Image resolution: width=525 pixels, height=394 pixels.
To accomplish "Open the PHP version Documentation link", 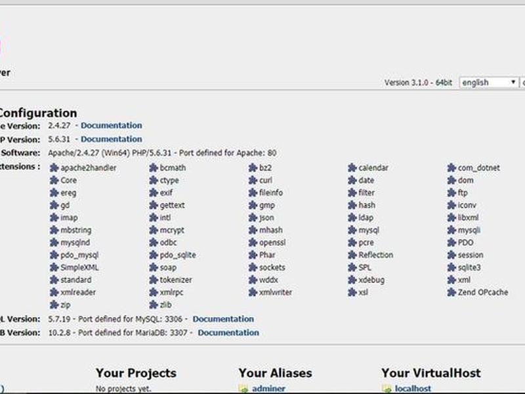I will [x=111, y=139].
